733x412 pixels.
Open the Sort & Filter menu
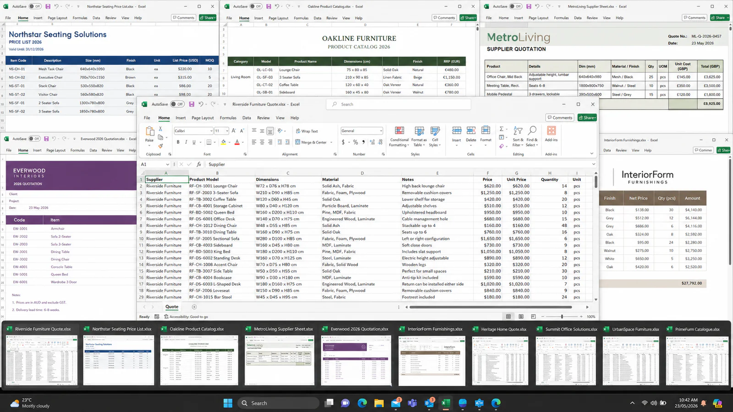[x=517, y=136]
